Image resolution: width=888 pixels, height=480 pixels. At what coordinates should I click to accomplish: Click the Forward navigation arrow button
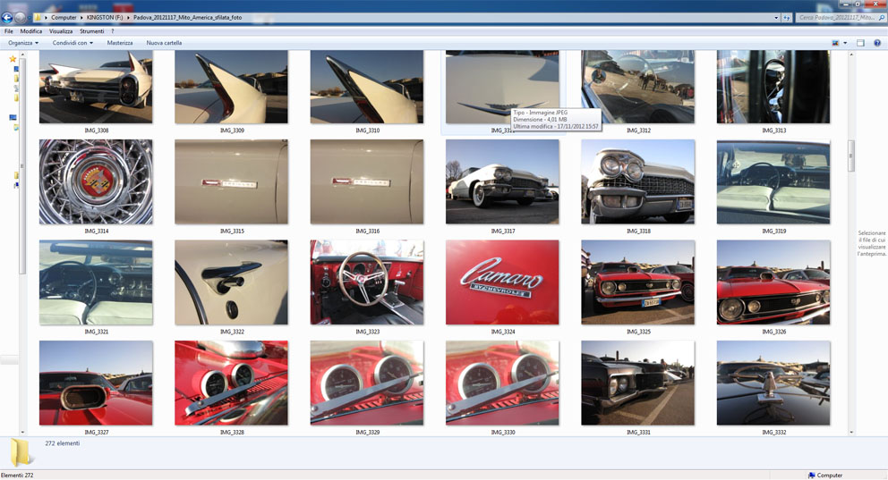point(21,17)
